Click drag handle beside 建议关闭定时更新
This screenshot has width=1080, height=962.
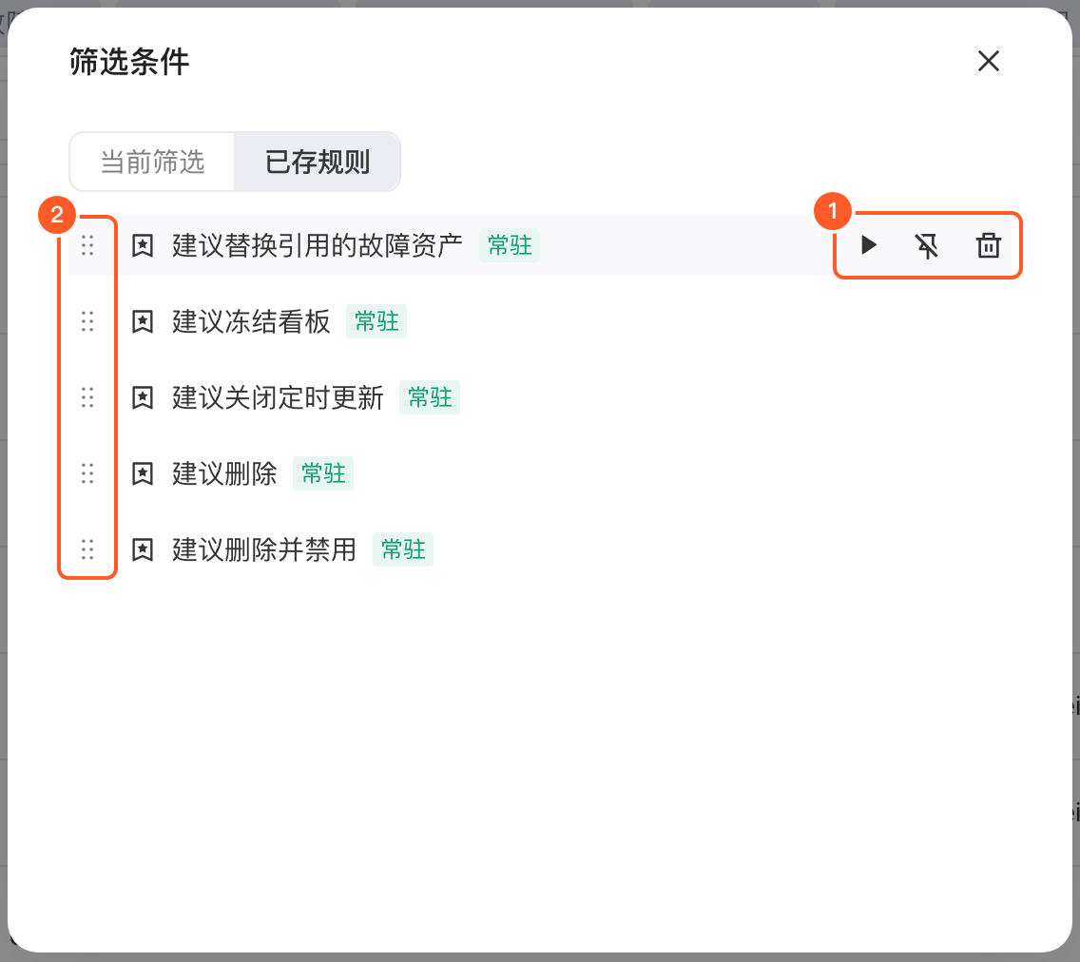pos(87,397)
